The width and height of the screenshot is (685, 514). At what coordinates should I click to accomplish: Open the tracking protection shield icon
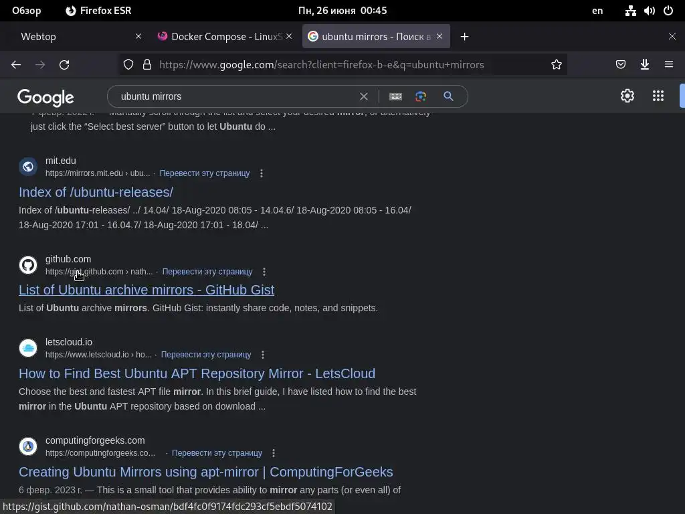point(128,65)
